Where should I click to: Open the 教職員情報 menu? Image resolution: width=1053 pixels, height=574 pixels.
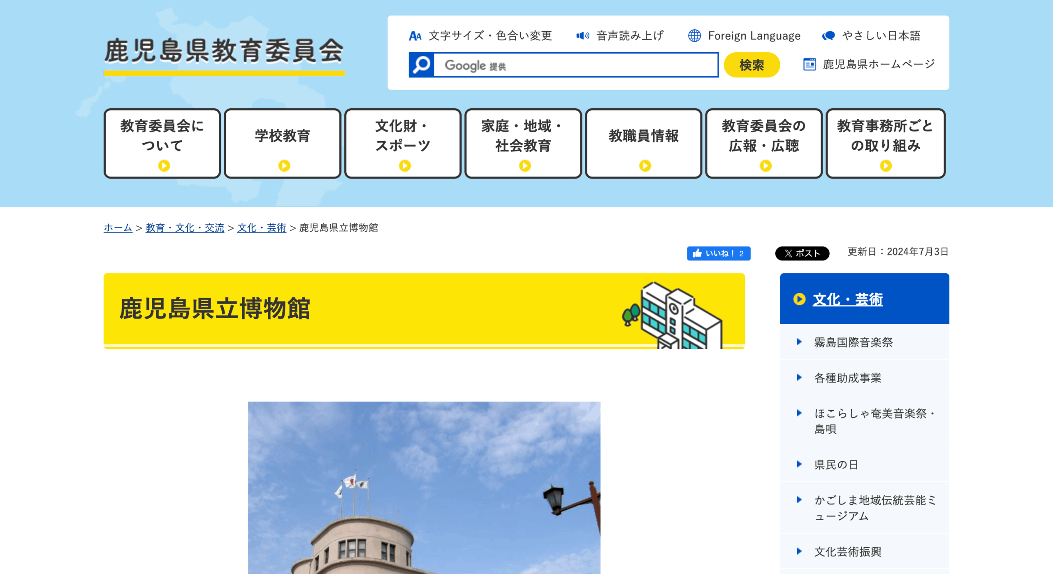[643, 144]
